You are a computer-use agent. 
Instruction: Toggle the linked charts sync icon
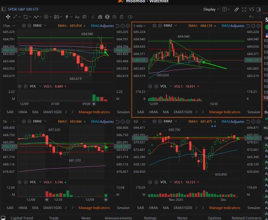(130, 16)
